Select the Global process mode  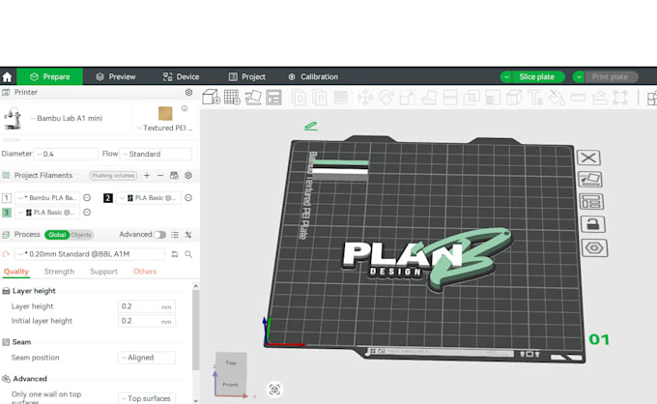click(57, 235)
